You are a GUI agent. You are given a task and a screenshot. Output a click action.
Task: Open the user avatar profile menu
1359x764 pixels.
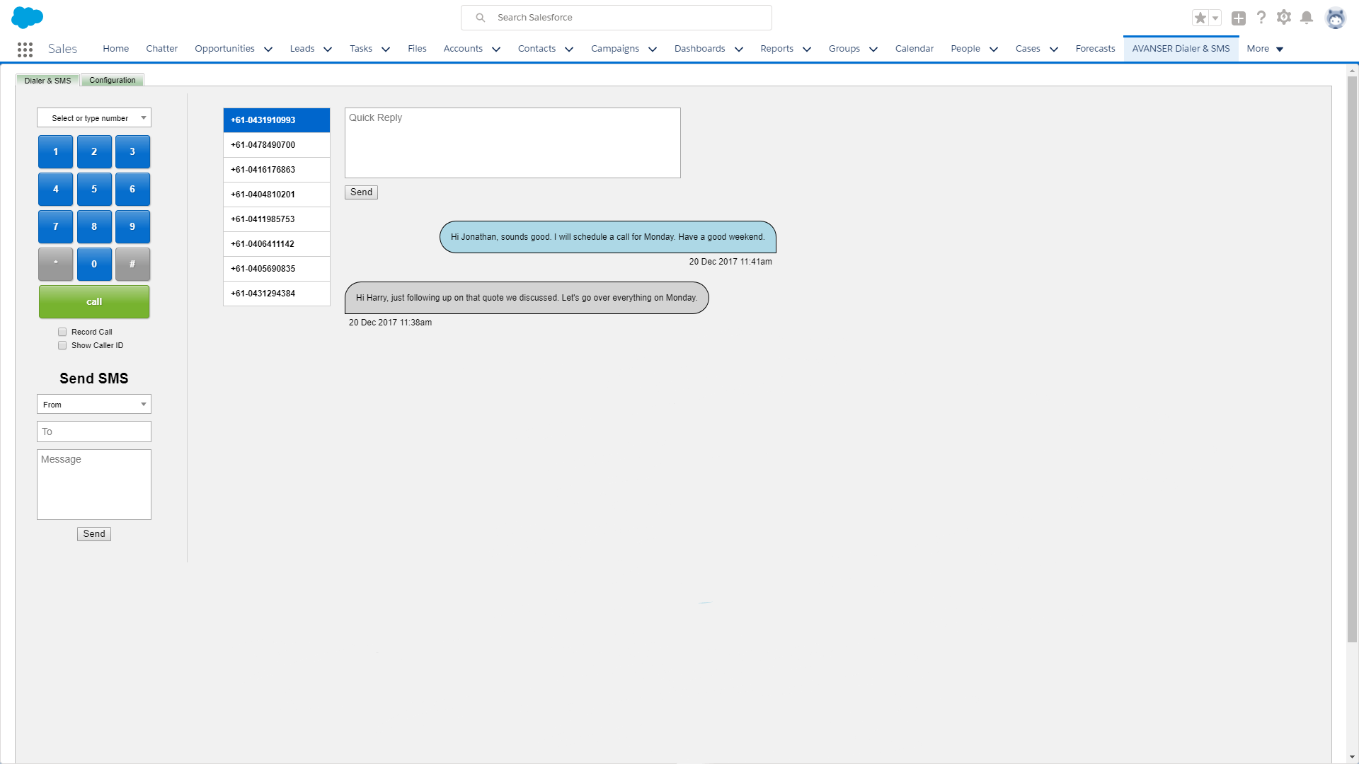[x=1335, y=18]
